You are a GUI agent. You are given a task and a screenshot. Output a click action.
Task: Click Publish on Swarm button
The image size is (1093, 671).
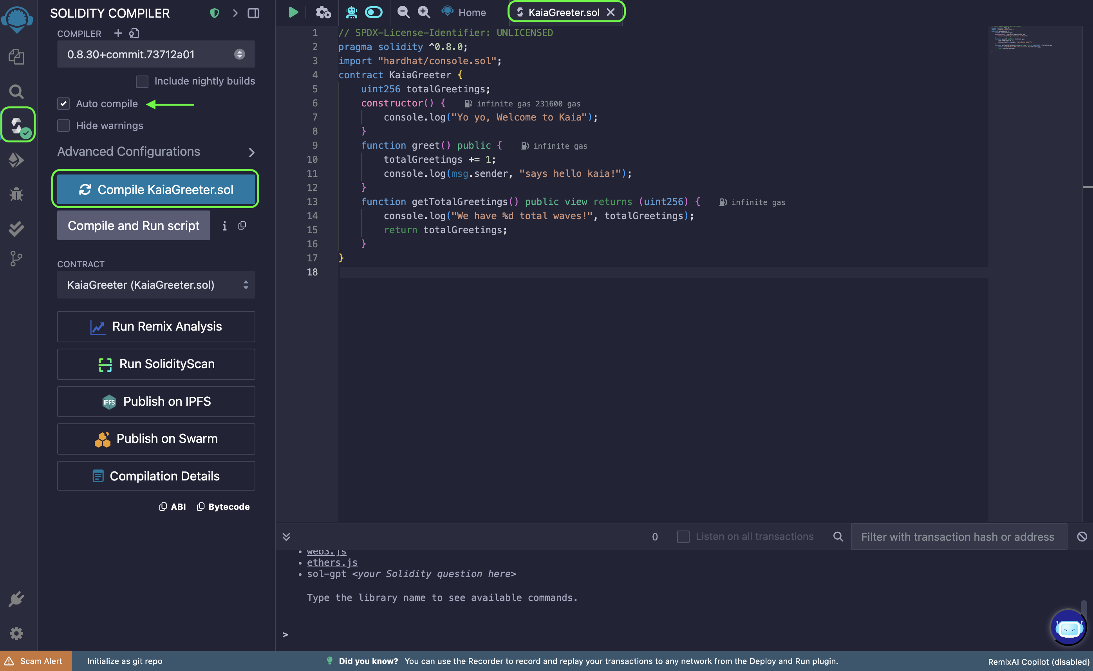(156, 439)
